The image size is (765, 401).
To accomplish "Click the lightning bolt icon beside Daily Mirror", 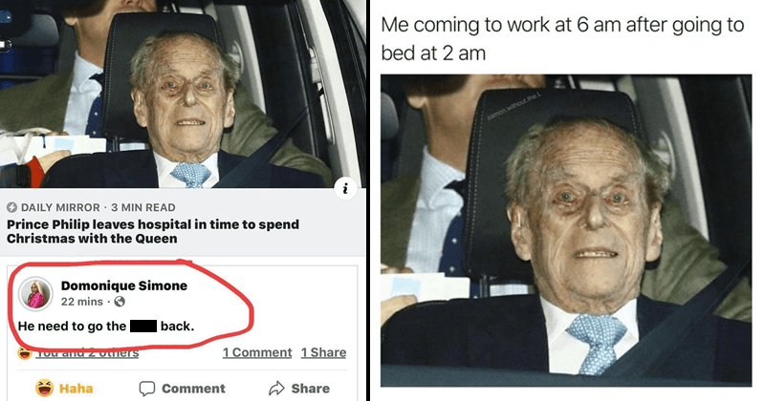I will point(11,207).
